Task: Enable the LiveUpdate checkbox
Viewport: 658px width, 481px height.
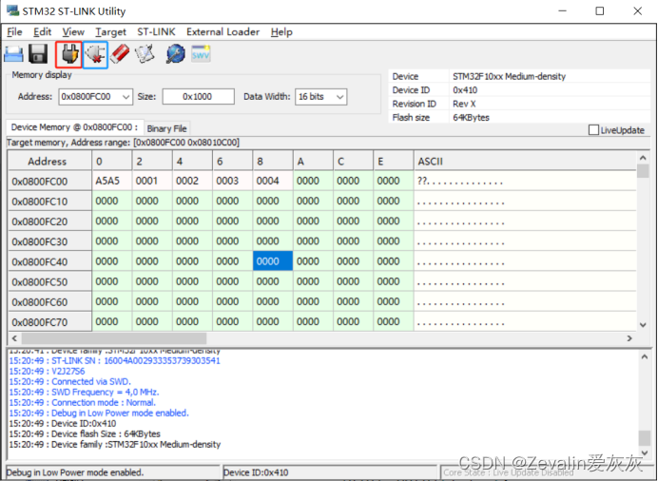Action: click(593, 130)
